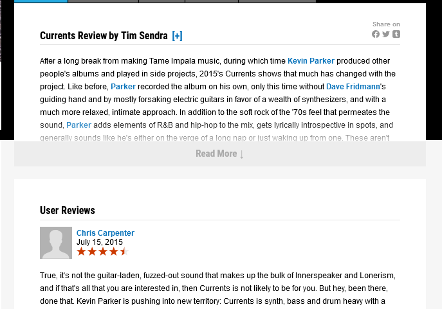The image size is (442, 309).
Task: Open the Kevin Parker artist link
Action: 311,61
